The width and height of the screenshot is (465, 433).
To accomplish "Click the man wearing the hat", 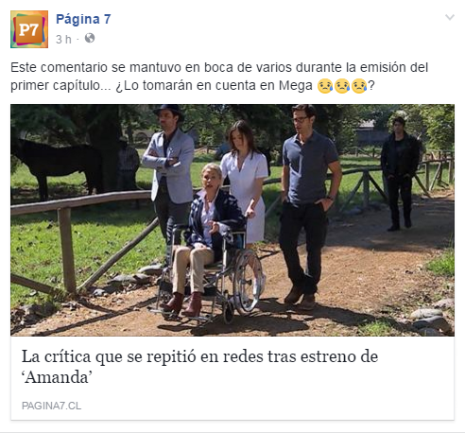I will click(x=168, y=170).
